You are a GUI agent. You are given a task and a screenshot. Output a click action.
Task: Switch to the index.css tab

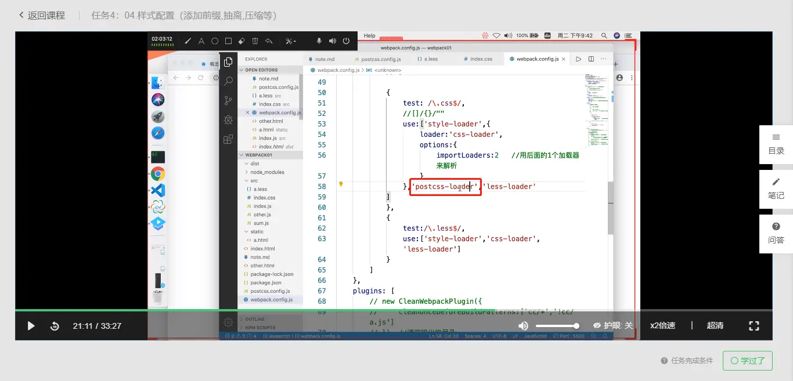(x=478, y=59)
